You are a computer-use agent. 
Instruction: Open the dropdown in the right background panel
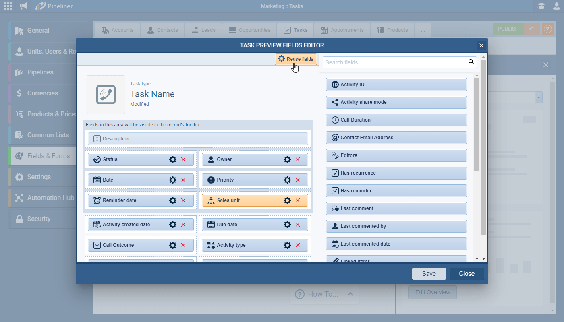pyautogui.click(x=539, y=97)
